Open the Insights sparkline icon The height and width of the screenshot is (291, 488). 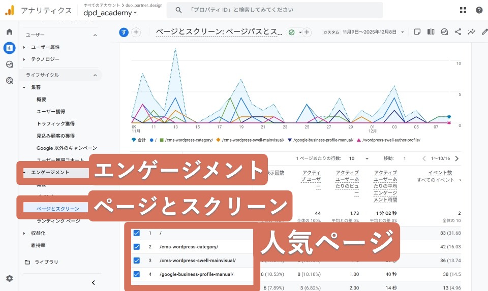(x=472, y=32)
